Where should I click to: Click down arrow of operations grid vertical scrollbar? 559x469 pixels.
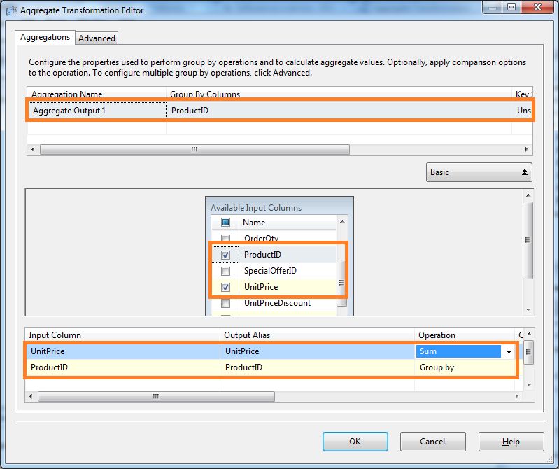[x=529, y=384]
